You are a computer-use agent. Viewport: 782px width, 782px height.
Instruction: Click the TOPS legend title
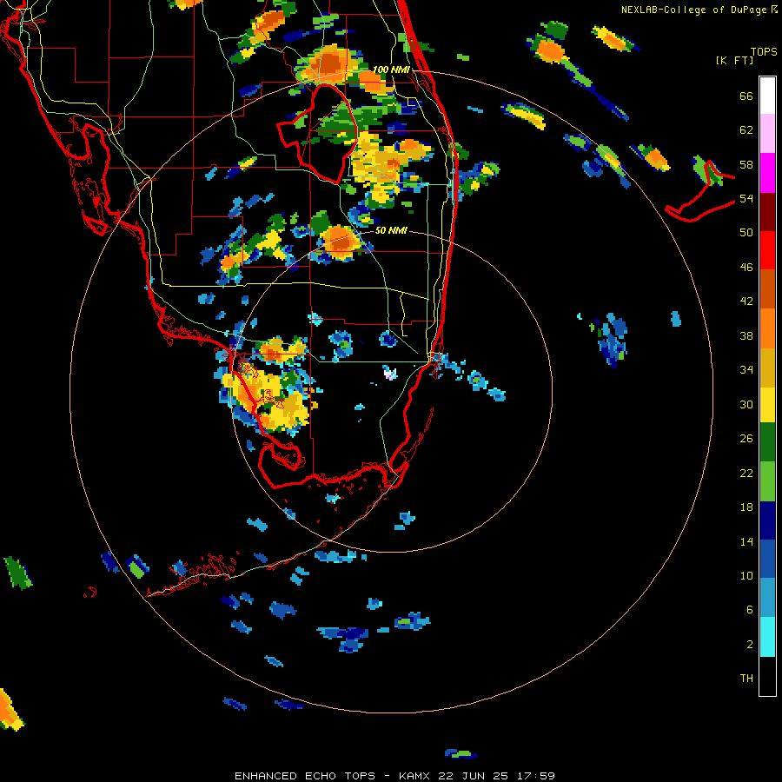764,52
